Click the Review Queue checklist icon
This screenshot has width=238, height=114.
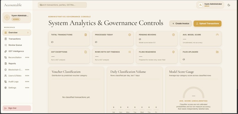(x=6, y=45)
